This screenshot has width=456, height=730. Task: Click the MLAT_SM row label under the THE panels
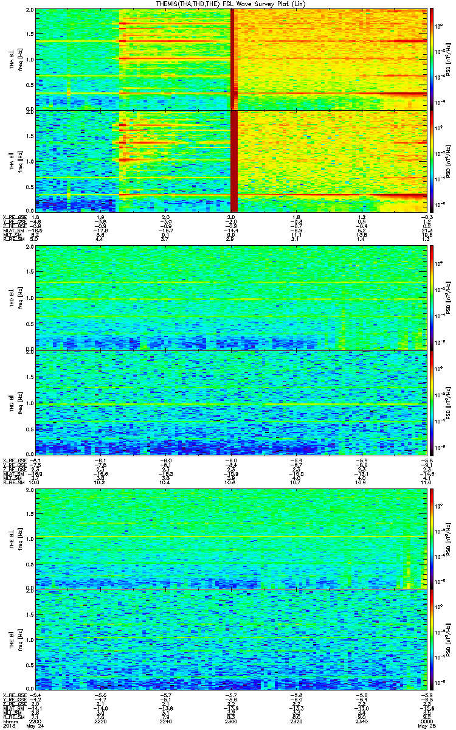coord(13,709)
